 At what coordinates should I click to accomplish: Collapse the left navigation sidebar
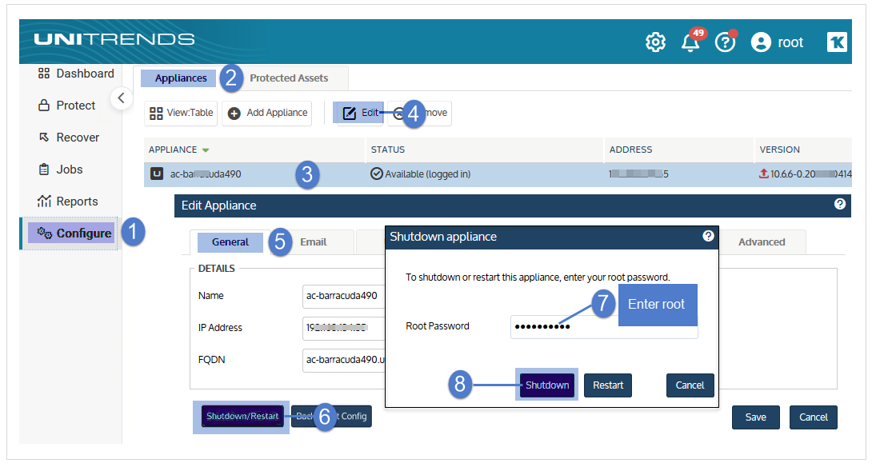[x=121, y=98]
